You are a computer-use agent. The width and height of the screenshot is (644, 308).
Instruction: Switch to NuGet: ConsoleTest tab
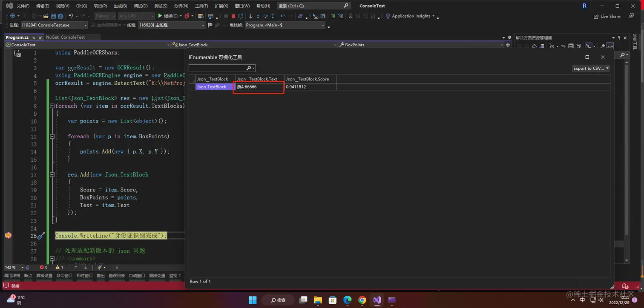[x=66, y=37]
